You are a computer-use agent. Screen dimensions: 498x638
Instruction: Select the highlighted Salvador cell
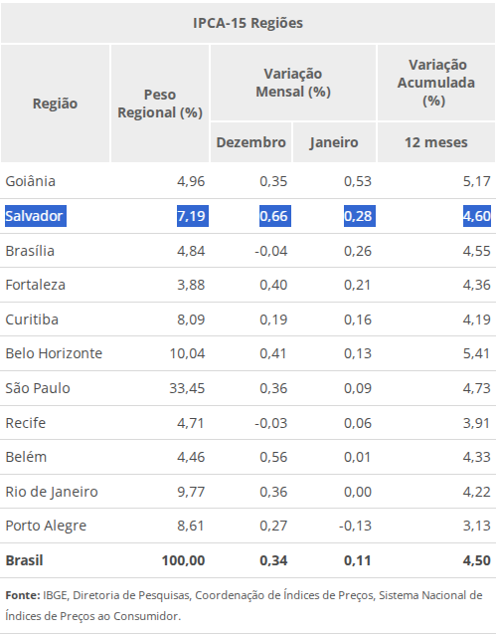tap(36, 216)
